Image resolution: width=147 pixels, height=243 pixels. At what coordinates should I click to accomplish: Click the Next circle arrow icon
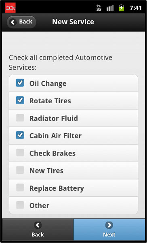[x=109, y=225]
